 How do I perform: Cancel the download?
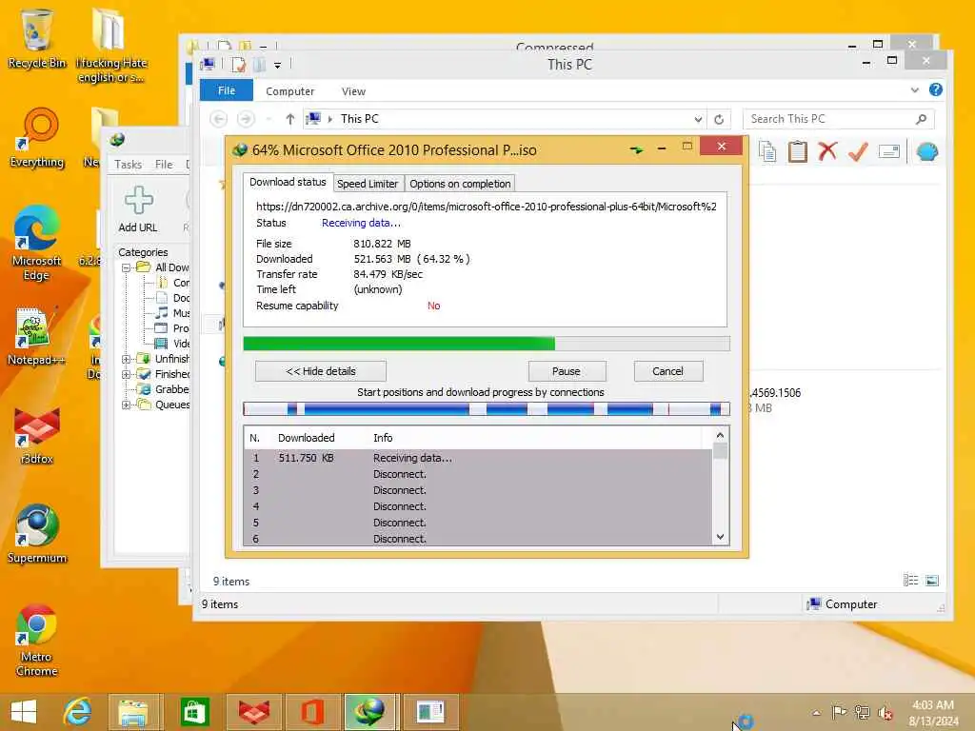[667, 371]
